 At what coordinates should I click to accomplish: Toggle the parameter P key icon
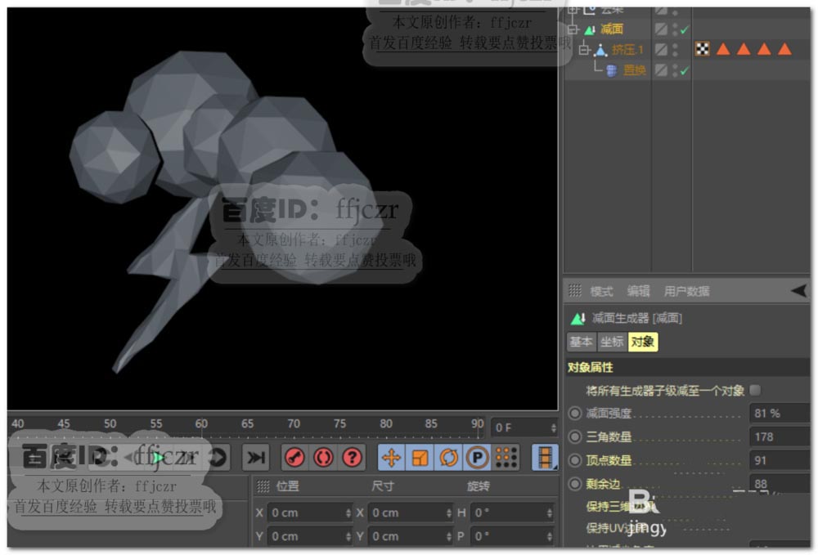[477, 458]
